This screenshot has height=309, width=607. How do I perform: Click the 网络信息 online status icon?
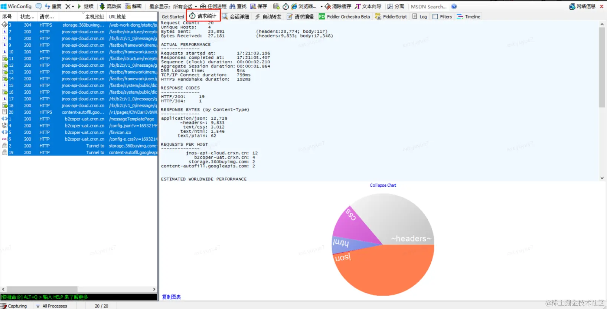coord(582,6)
